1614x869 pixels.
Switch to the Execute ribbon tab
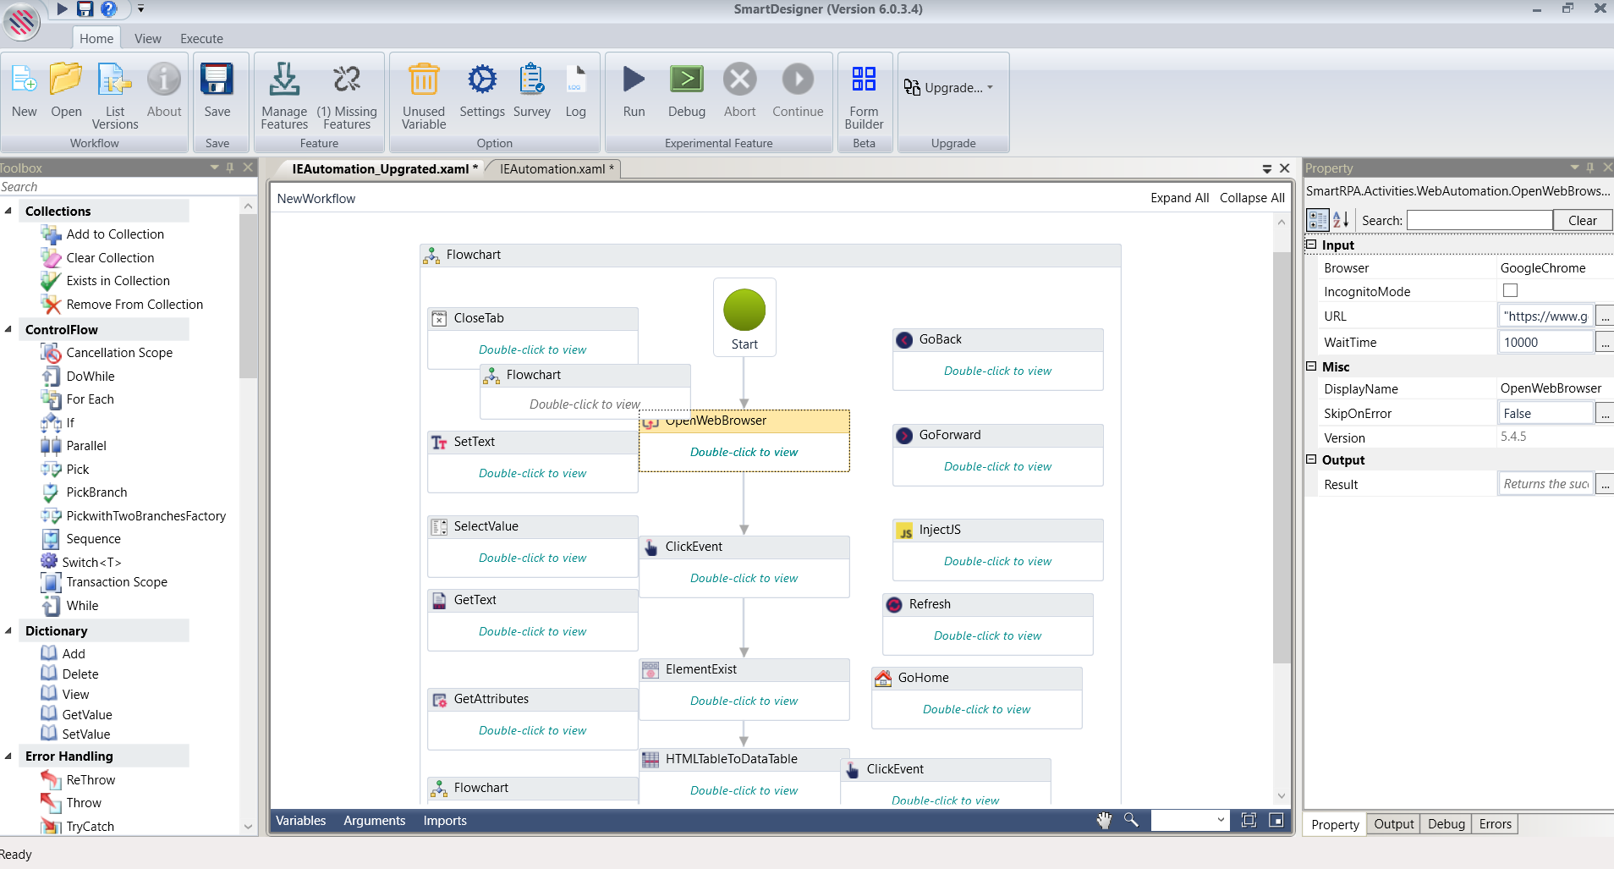click(x=201, y=39)
